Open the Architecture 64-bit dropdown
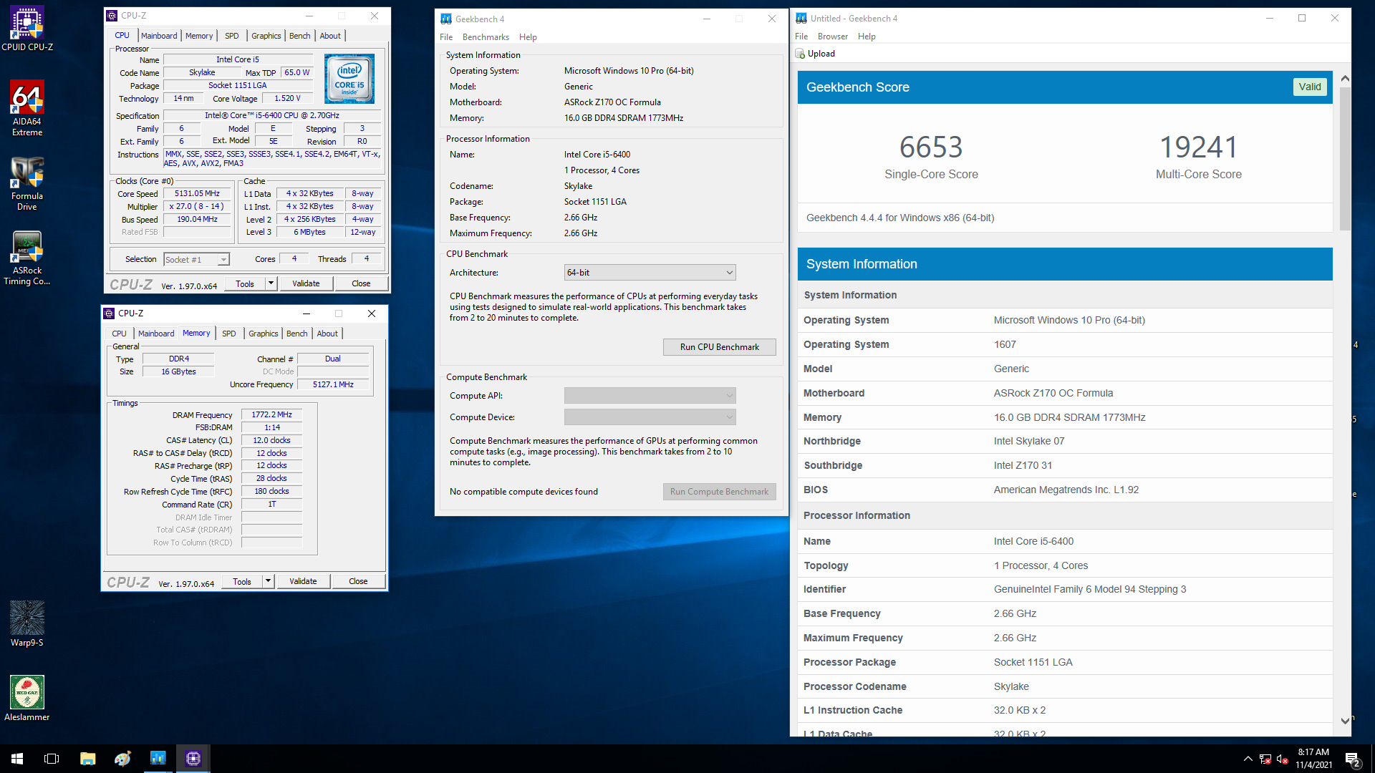 coord(650,273)
